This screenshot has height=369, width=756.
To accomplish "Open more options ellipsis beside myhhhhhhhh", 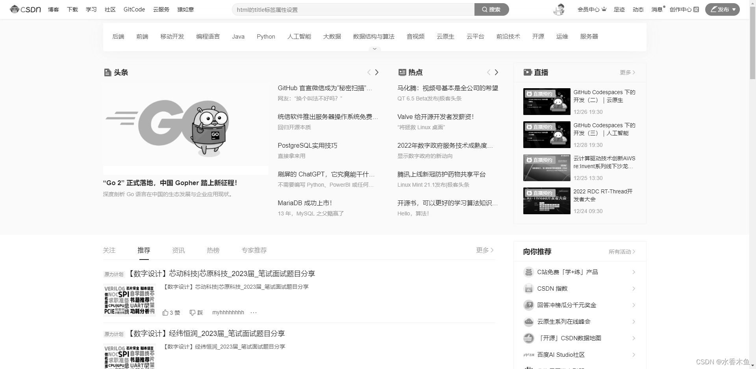I will pos(254,313).
